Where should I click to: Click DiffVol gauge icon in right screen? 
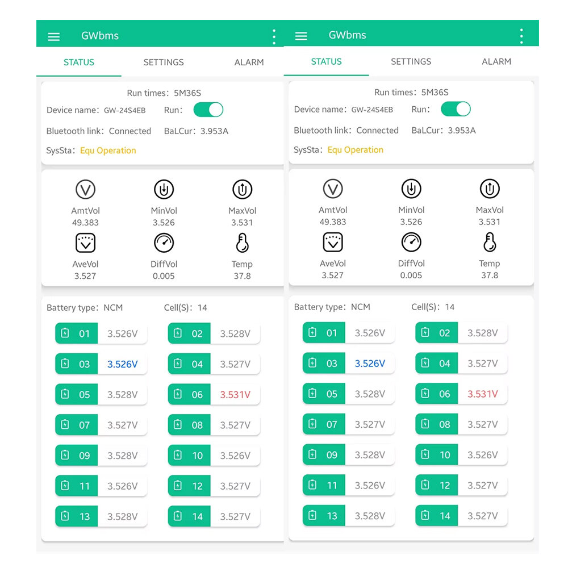click(x=411, y=242)
